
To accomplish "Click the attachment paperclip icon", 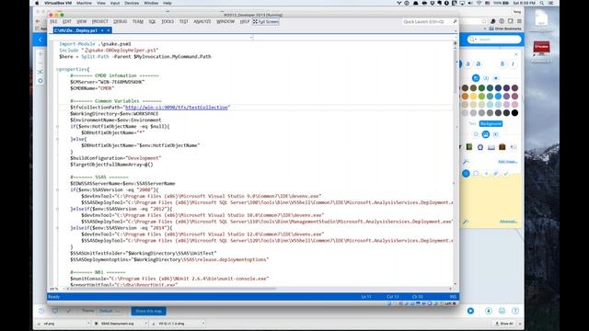I will (x=496, y=174).
